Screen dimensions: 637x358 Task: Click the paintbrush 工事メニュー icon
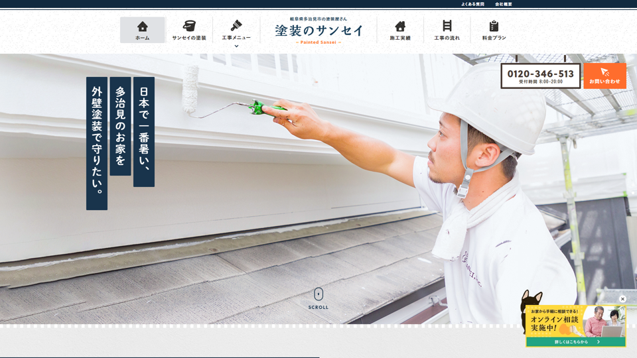tap(236, 25)
